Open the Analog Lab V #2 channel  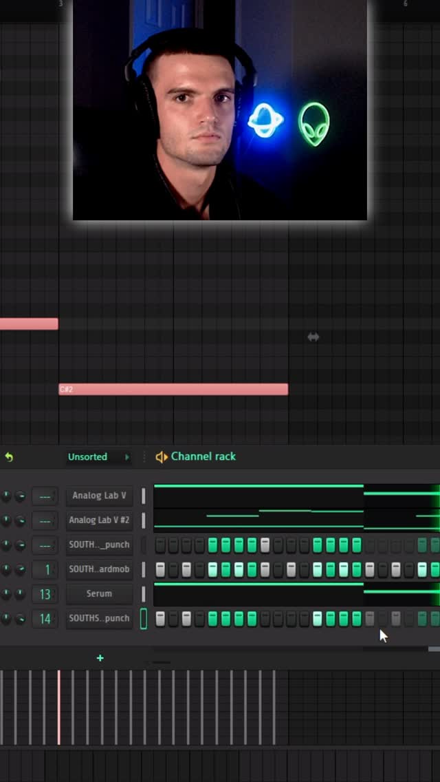(99, 520)
